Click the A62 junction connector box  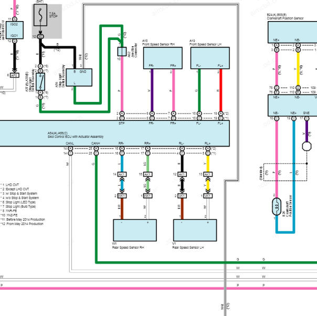point(122,52)
